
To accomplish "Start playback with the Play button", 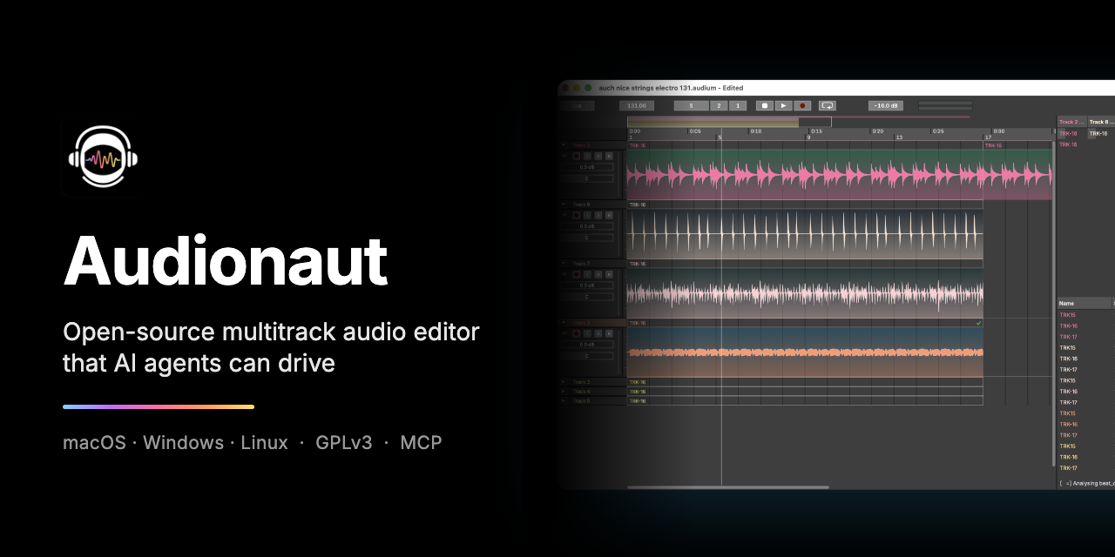I will [783, 105].
